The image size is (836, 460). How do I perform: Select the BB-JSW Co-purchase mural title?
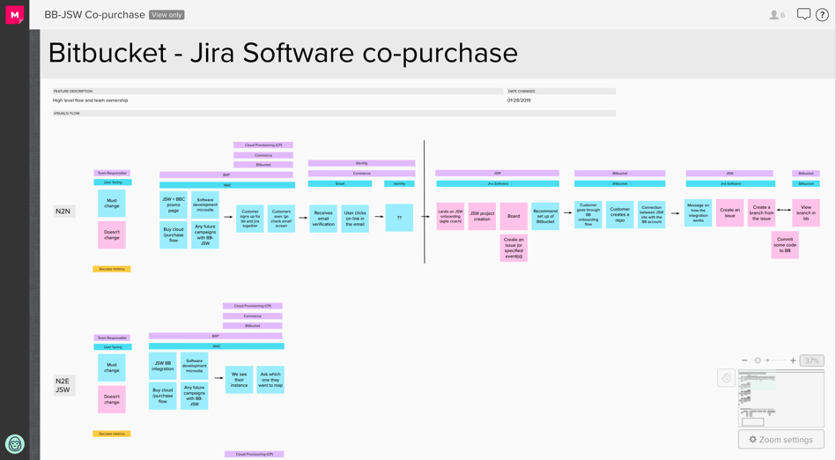click(94, 15)
